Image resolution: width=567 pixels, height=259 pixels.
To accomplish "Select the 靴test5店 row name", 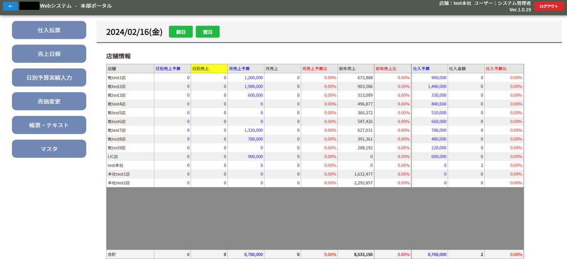I will coord(117,113).
